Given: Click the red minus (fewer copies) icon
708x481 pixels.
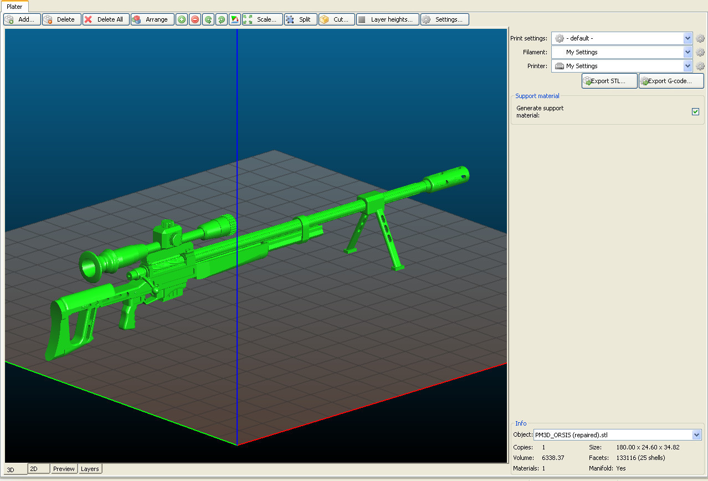Looking at the screenshot, I should coord(195,19).
